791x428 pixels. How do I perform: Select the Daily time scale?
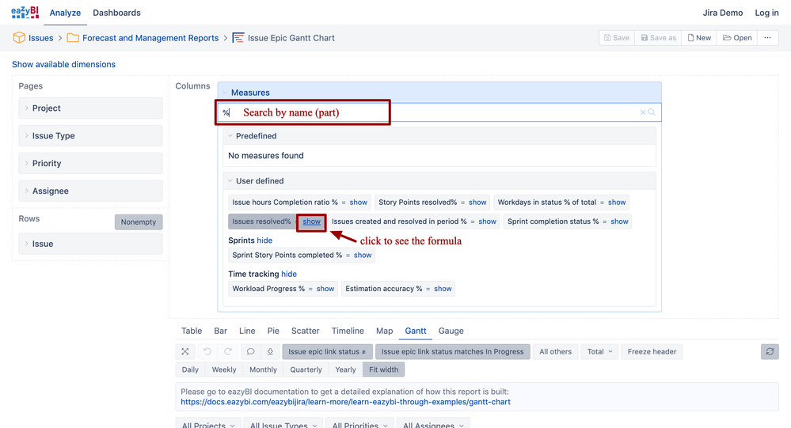click(x=190, y=369)
